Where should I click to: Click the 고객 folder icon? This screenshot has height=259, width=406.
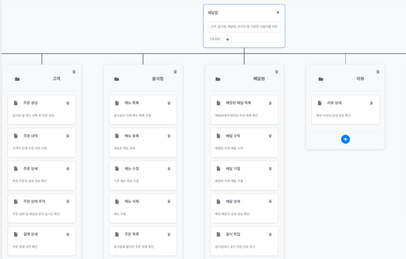[x=17, y=79]
